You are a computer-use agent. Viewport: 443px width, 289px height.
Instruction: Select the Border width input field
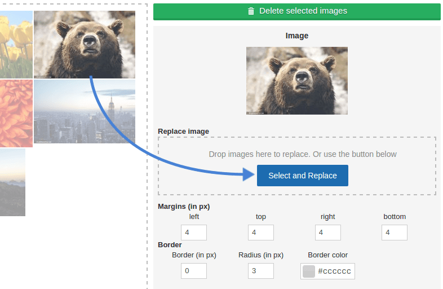click(x=194, y=271)
